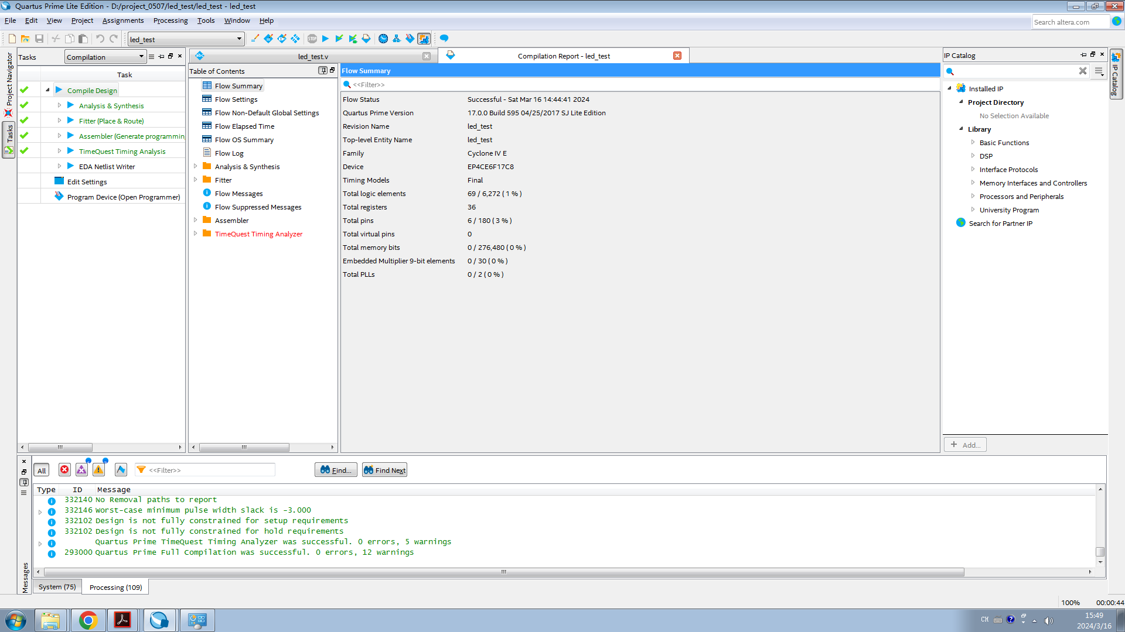Click the Windows Start button

point(15,620)
